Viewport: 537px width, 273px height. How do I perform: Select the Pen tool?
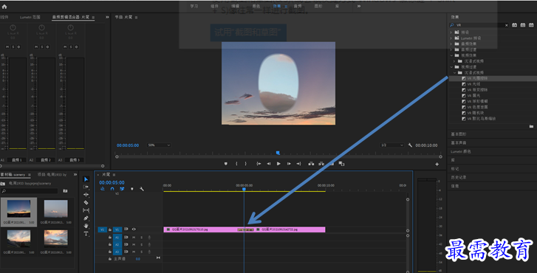86,218
